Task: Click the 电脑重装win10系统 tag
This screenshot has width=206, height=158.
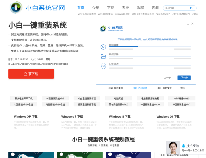Action: [x=55, y=104]
